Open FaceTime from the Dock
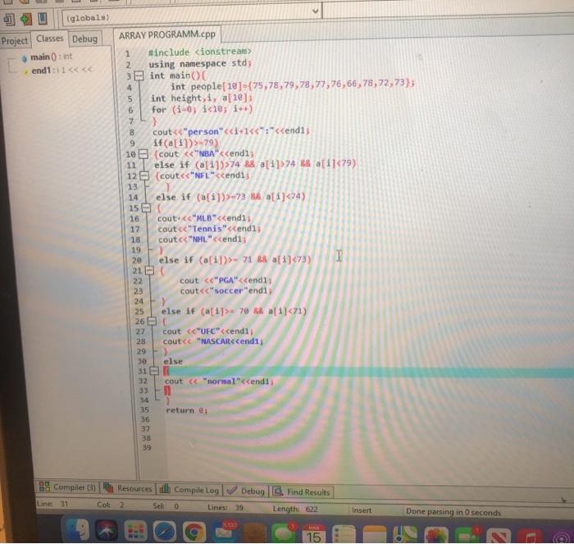The width and height of the screenshot is (574, 544). 467,535
